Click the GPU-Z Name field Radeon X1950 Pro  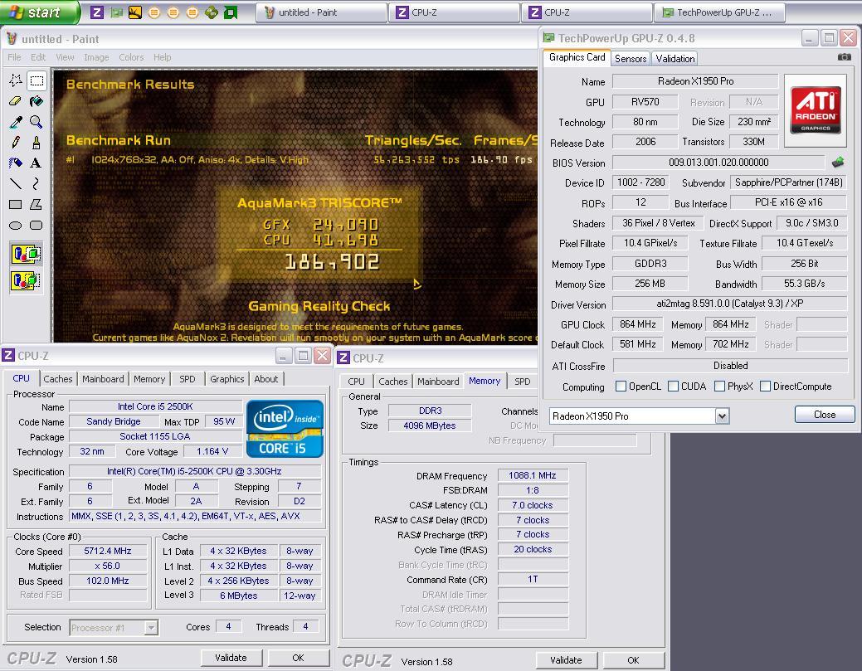695,80
